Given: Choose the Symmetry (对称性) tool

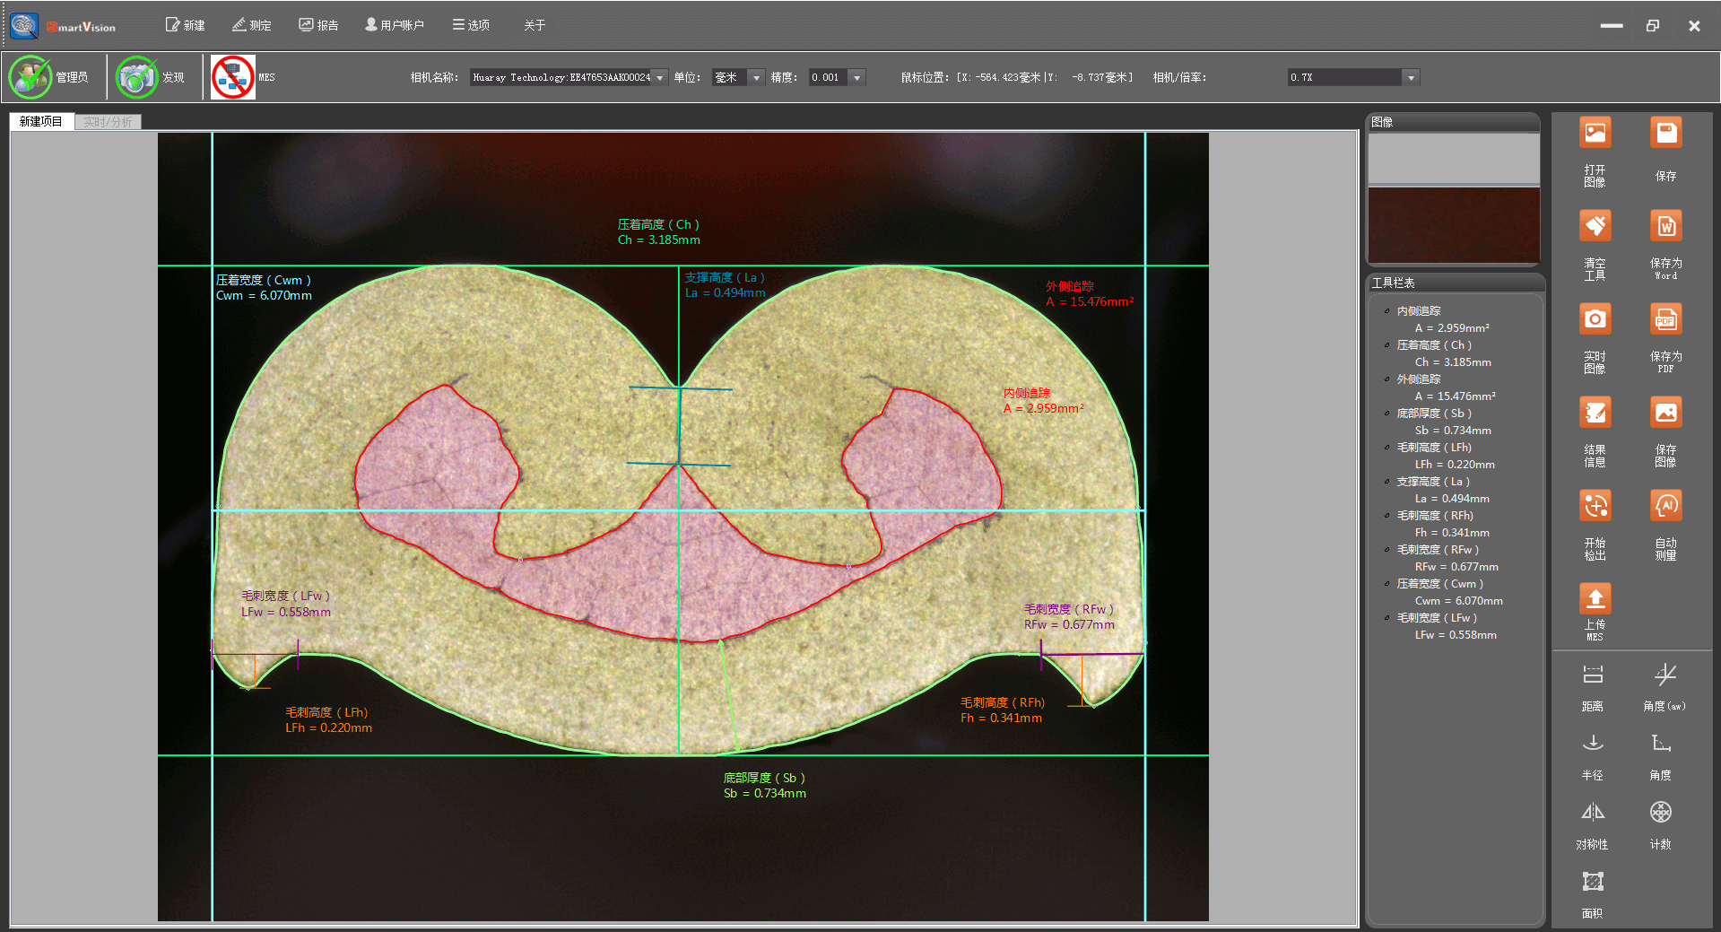Looking at the screenshot, I should [x=1593, y=814].
